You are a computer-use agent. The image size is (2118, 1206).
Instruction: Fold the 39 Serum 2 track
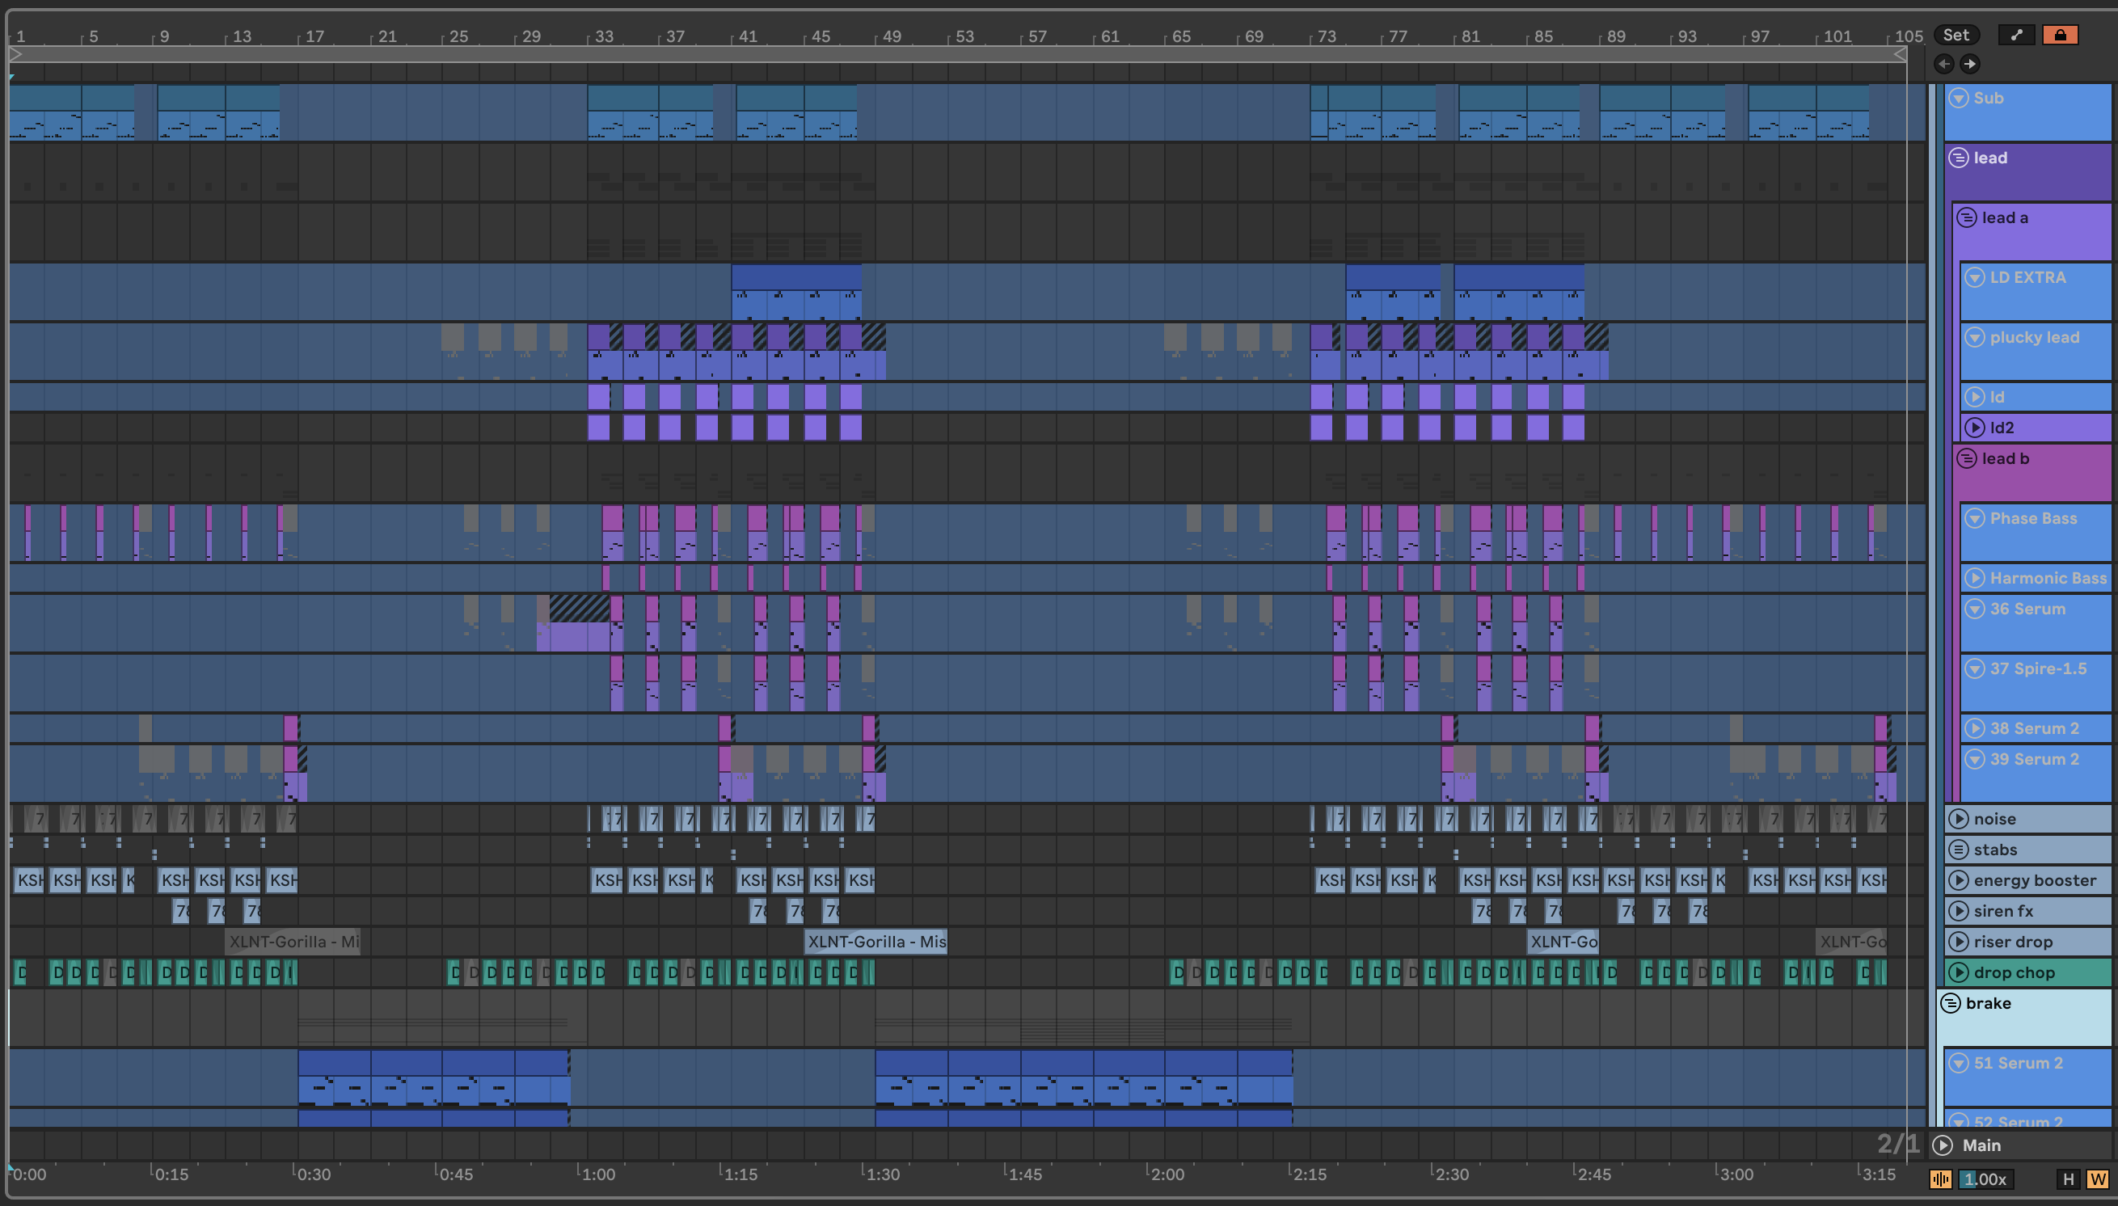[1976, 759]
